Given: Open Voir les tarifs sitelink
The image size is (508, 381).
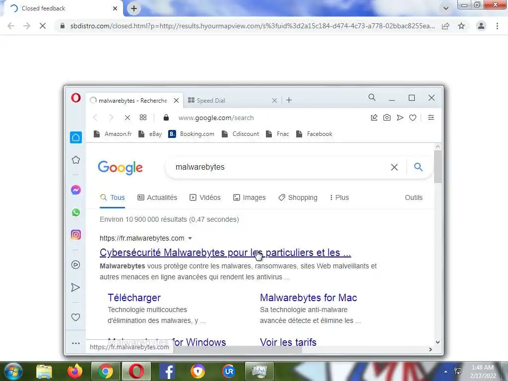Looking at the screenshot, I should click(x=288, y=342).
